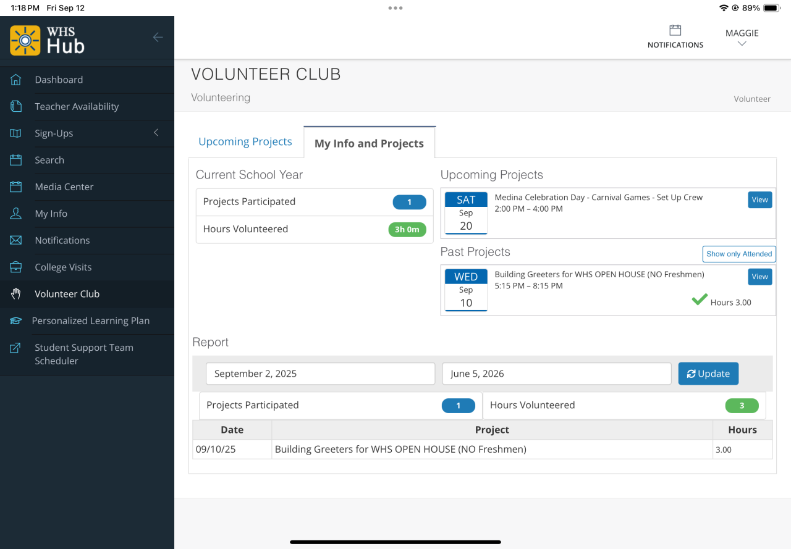
Task: Tap the three-dot multitasking indicator at top
Action: pyautogui.click(x=395, y=8)
